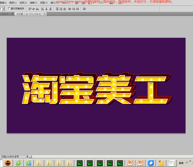Launch the green Internet Explorer taskbar icon
This screenshot has height=167, width=193.
pyautogui.click(x=19, y=163)
